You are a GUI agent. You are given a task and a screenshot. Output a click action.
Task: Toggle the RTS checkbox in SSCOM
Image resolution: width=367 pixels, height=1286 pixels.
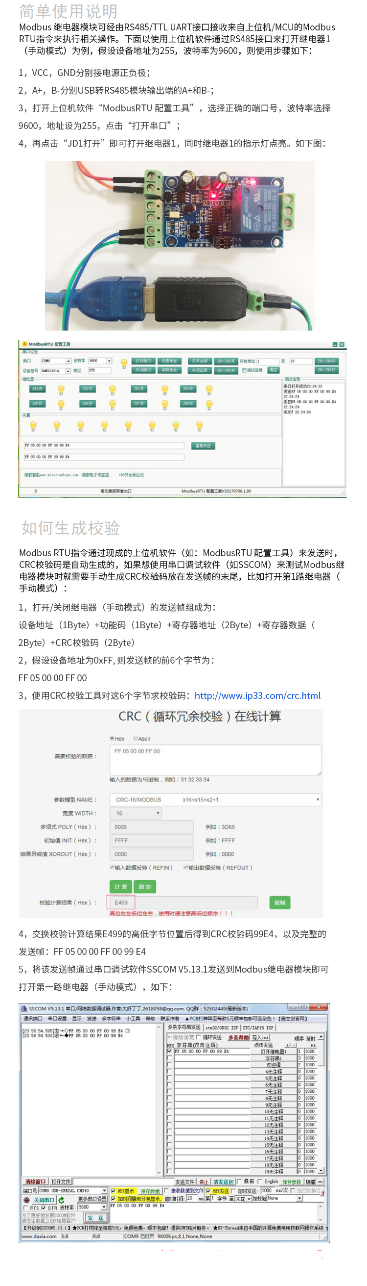coord(26,1208)
